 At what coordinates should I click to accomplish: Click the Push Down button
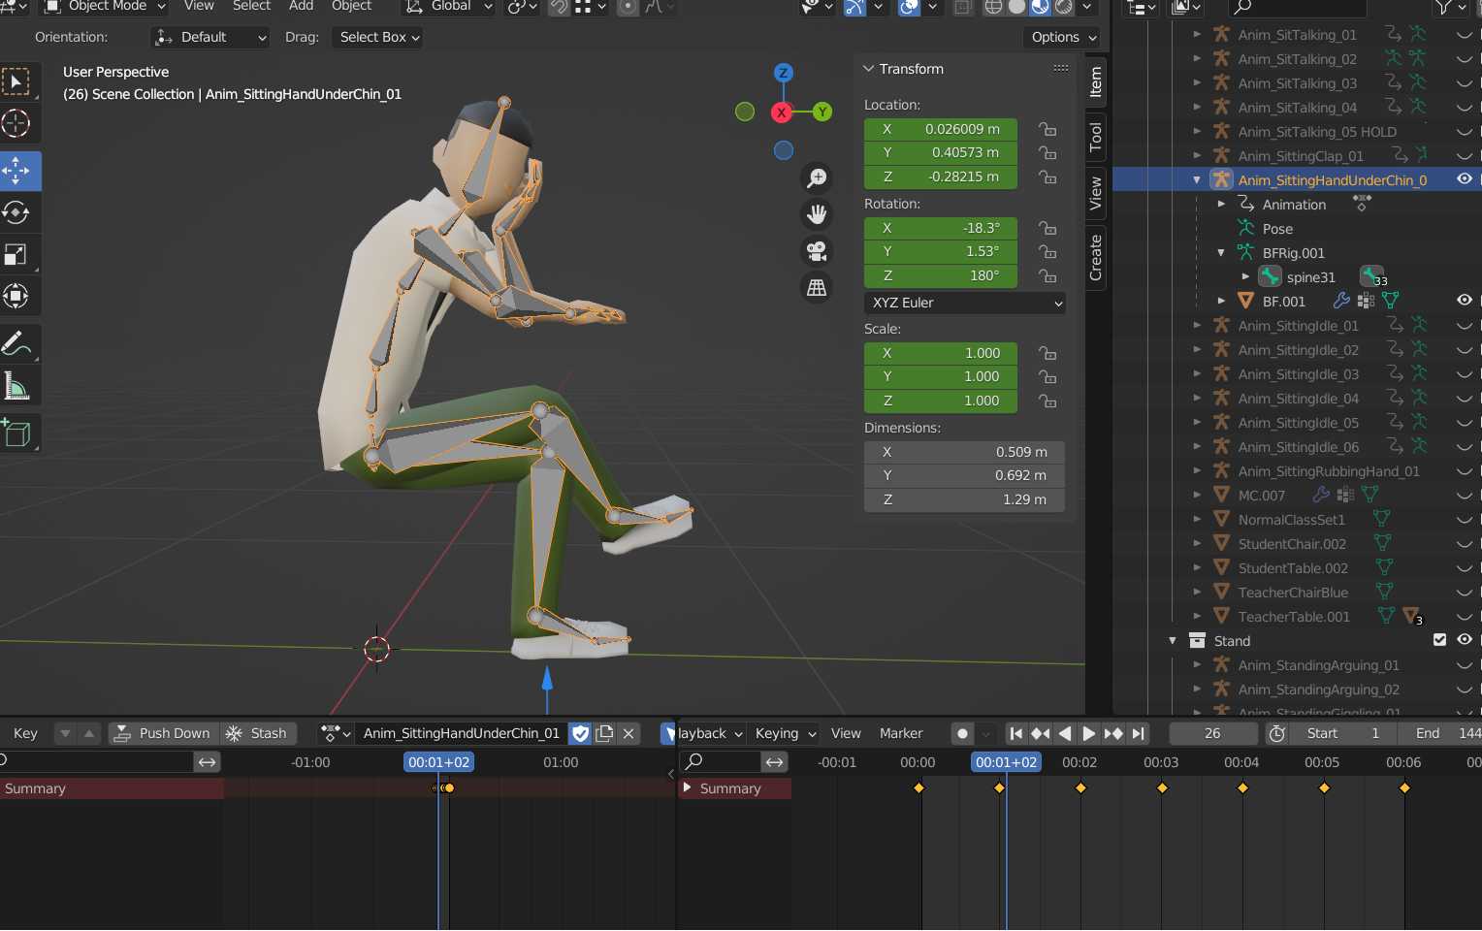(x=163, y=733)
